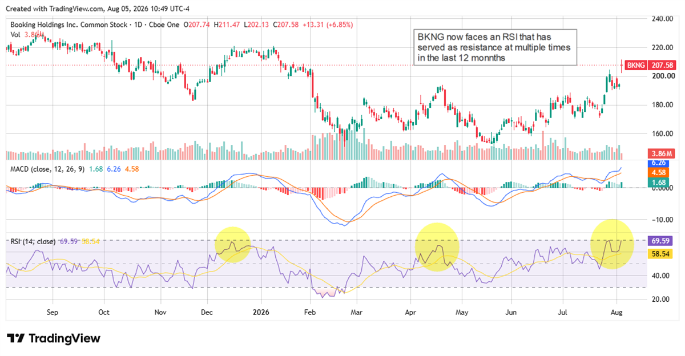Select the MACD (close, 12, 26, 9) legend
685x356 pixels.
coord(49,169)
